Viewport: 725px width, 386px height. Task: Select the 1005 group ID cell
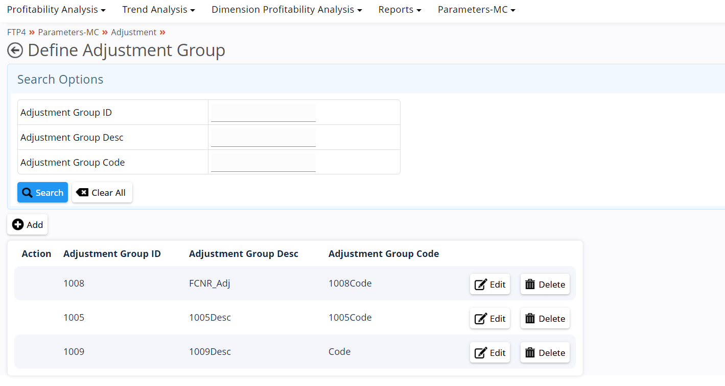pos(74,318)
